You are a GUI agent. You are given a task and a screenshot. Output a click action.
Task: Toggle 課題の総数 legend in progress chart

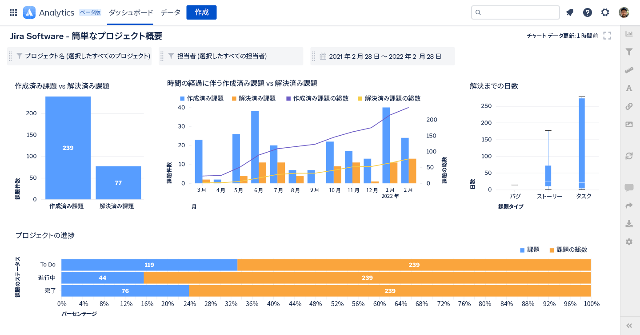pos(568,250)
